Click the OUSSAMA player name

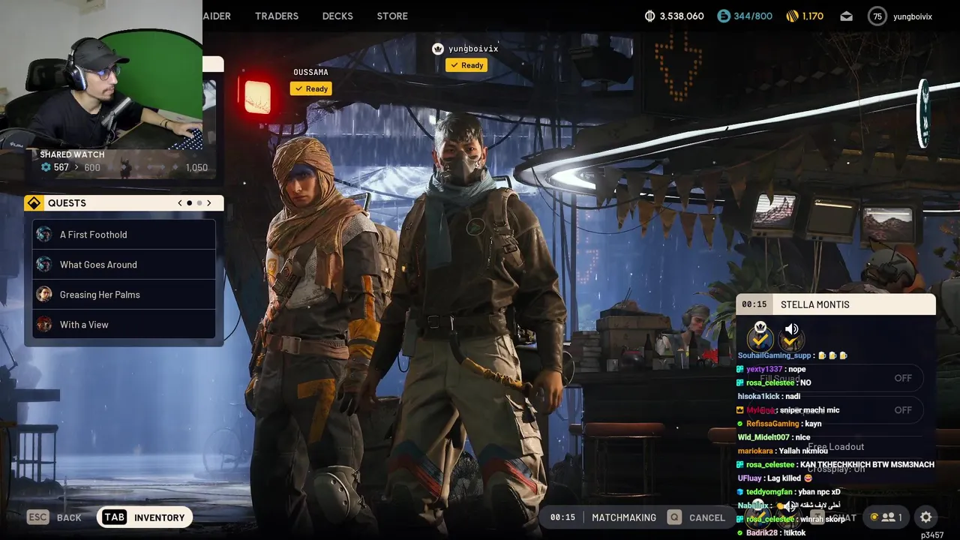coord(310,72)
